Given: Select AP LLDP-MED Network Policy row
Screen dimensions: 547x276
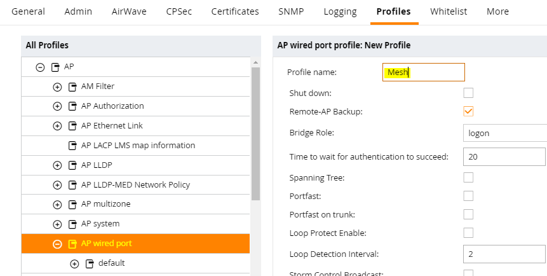Looking at the screenshot, I should click(136, 185).
